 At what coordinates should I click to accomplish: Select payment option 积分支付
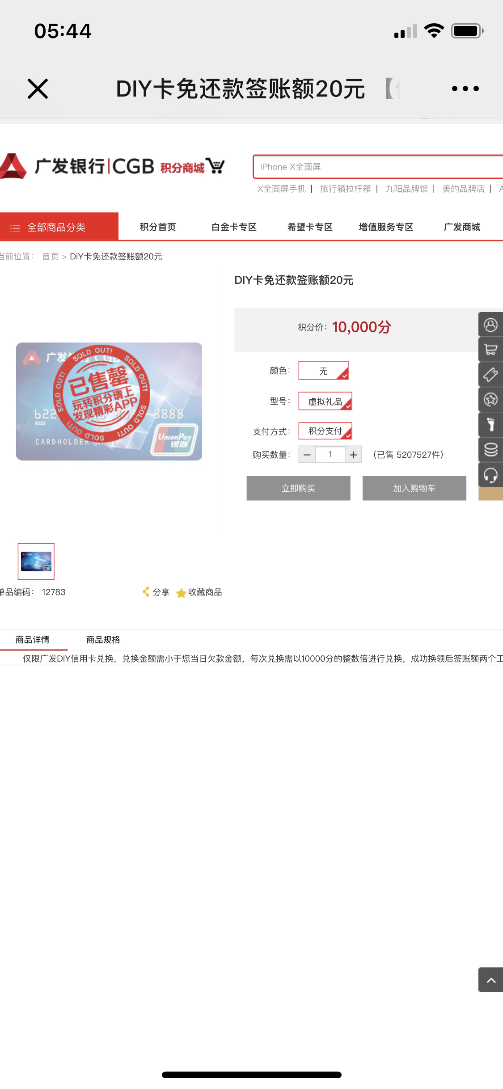click(x=325, y=431)
